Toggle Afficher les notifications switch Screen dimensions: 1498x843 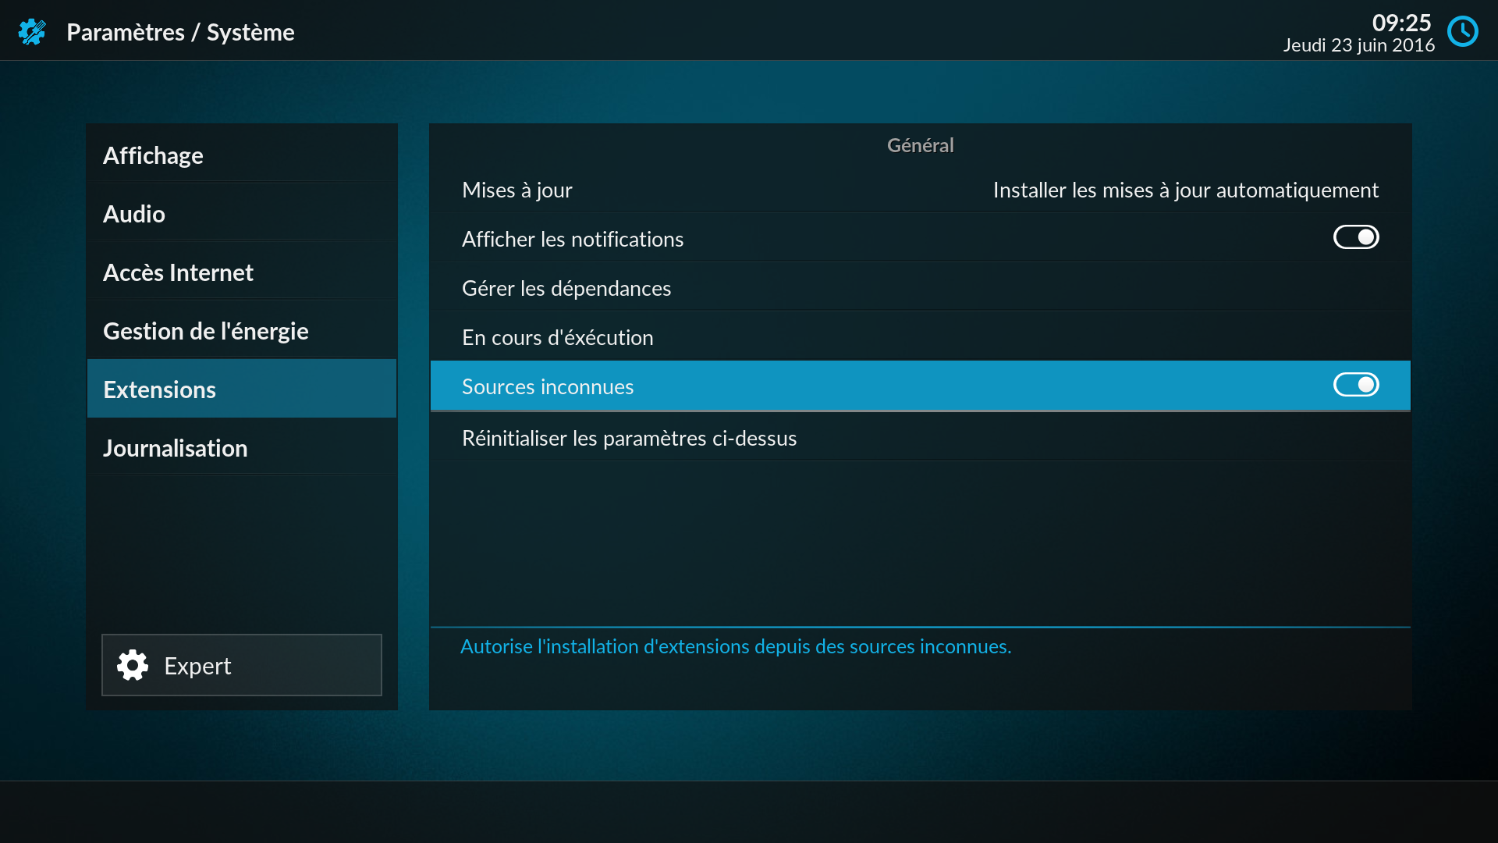tap(1355, 237)
